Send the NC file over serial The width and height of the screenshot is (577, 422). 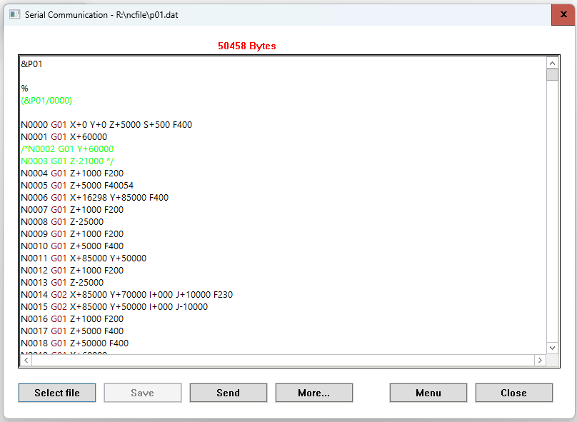(229, 393)
